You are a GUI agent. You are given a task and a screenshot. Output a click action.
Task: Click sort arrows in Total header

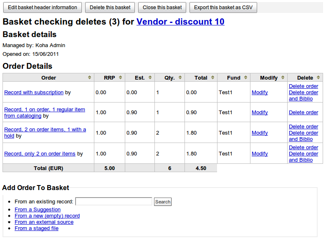212,78
